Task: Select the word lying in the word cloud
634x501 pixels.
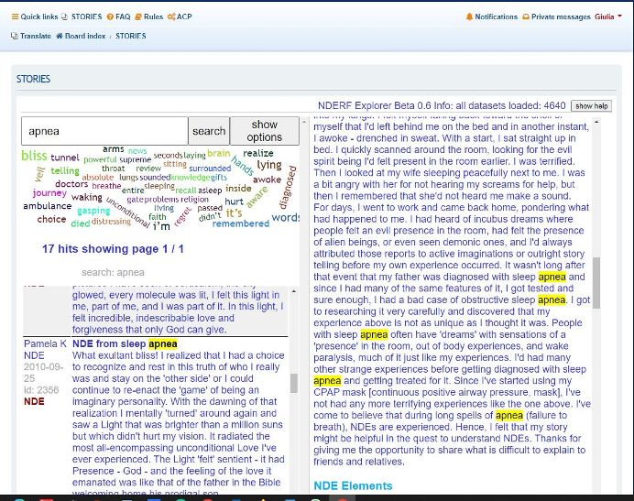Action: [x=269, y=165]
